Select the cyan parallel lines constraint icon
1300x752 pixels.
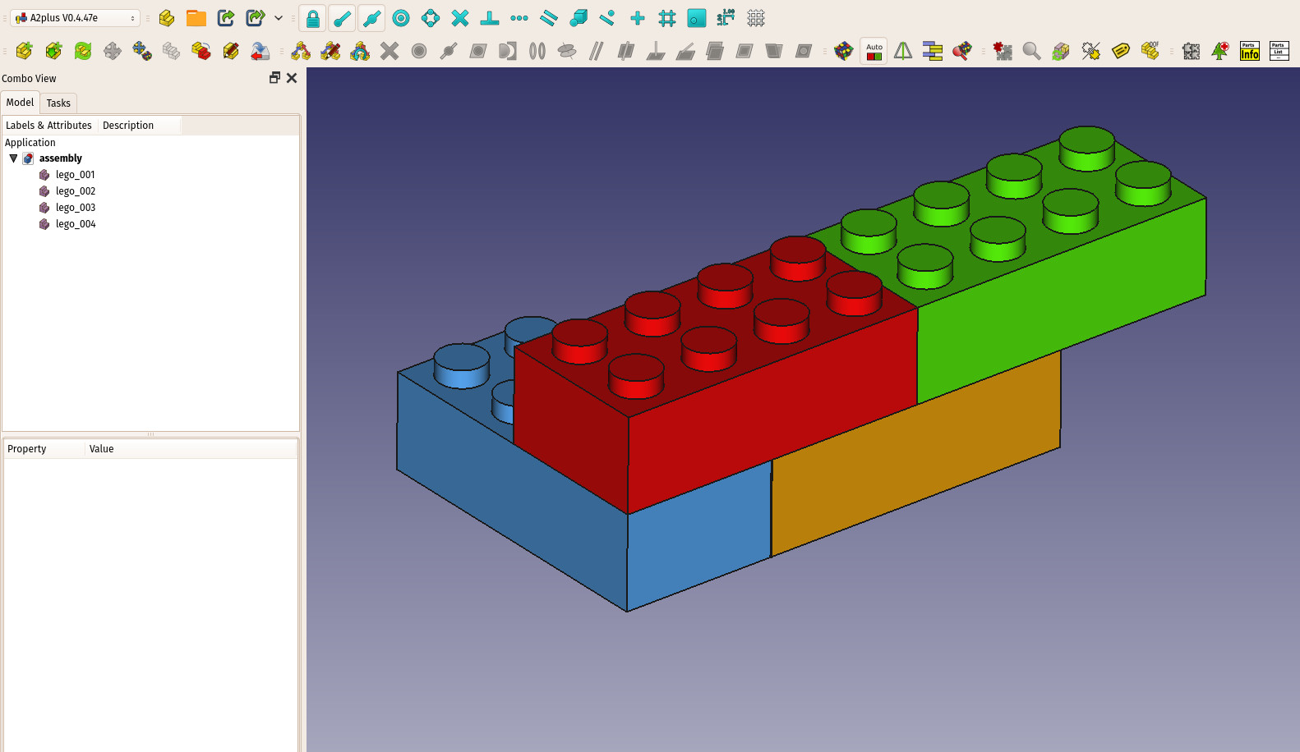[549, 18]
